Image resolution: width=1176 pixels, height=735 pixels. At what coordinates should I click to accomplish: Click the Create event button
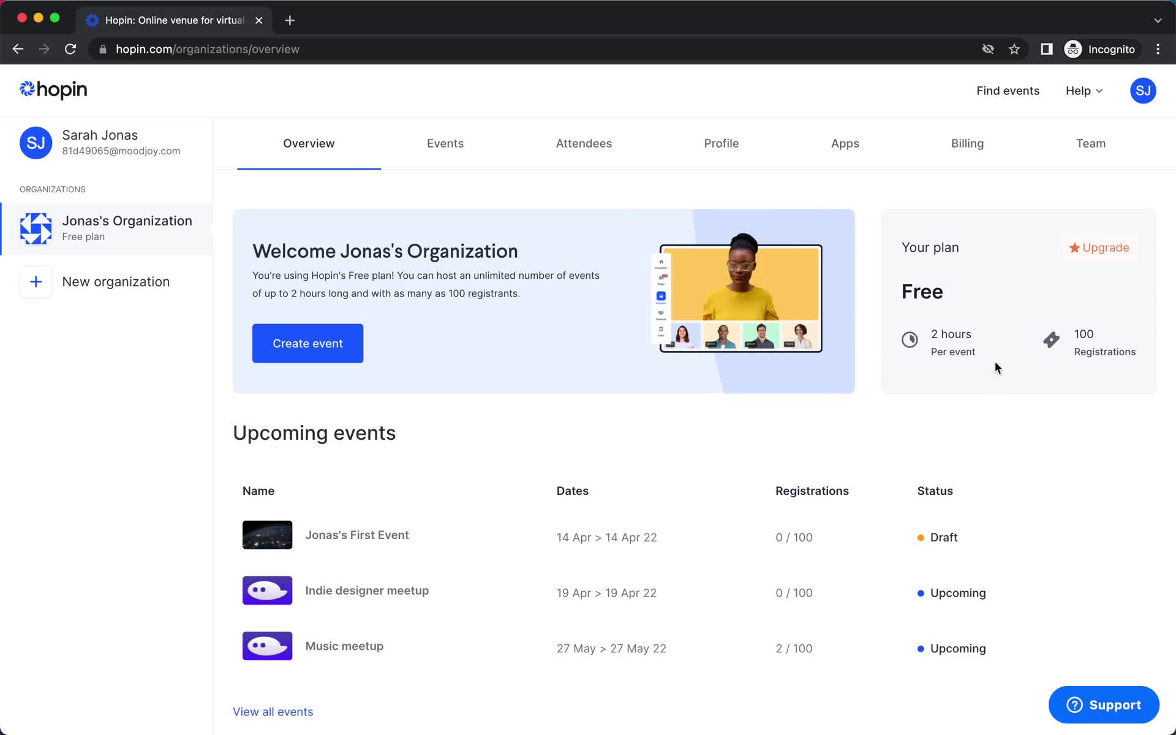point(307,343)
